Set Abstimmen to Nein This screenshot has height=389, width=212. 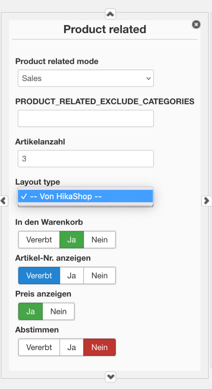100,347
